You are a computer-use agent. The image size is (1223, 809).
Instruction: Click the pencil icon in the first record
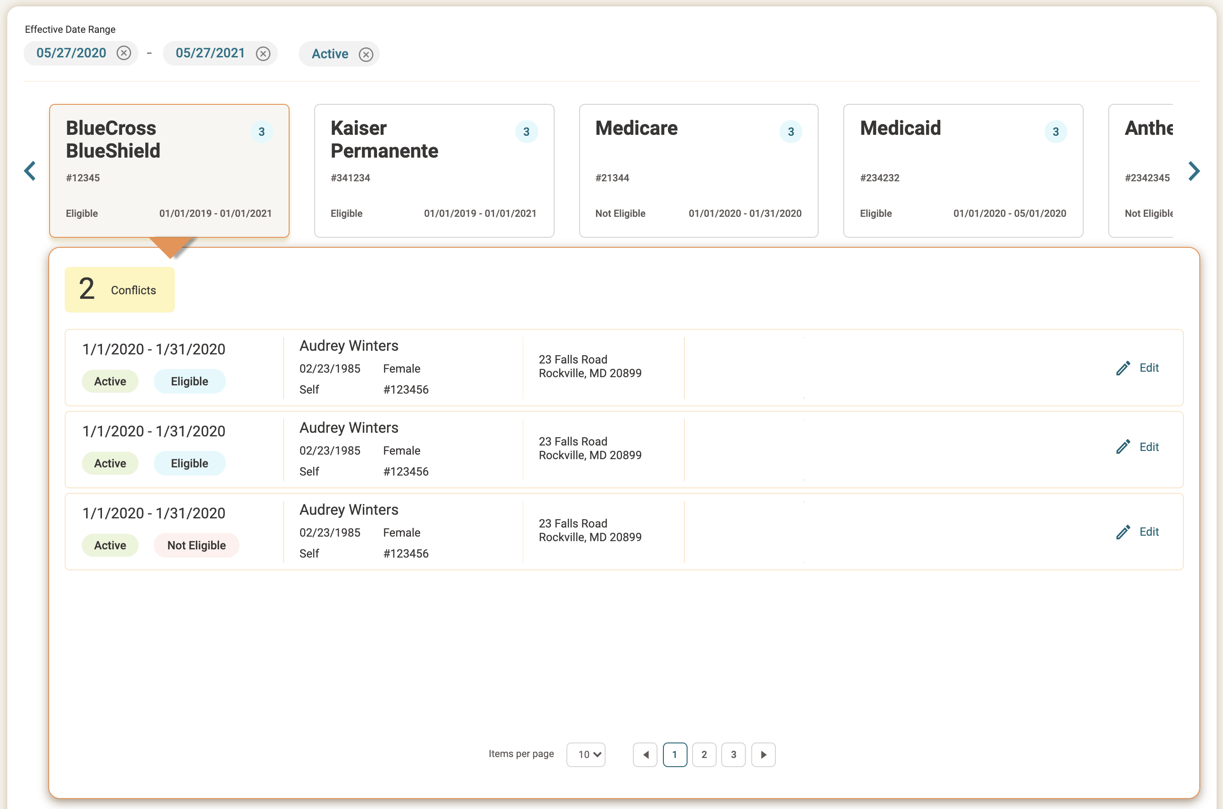pos(1123,368)
